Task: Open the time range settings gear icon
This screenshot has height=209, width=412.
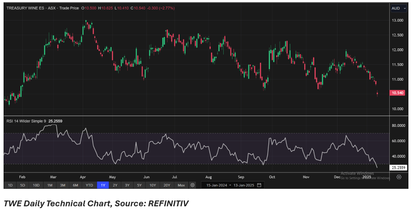Action: [192, 185]
